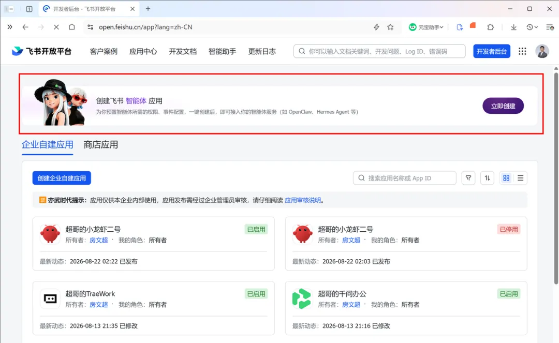
Task: Click the 创建企业自建应用 button
Action: 62,178
